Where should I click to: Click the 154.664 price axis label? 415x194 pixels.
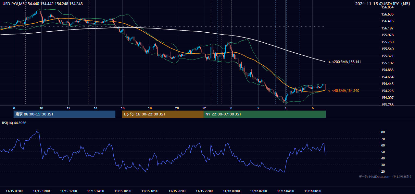point(387,77)
